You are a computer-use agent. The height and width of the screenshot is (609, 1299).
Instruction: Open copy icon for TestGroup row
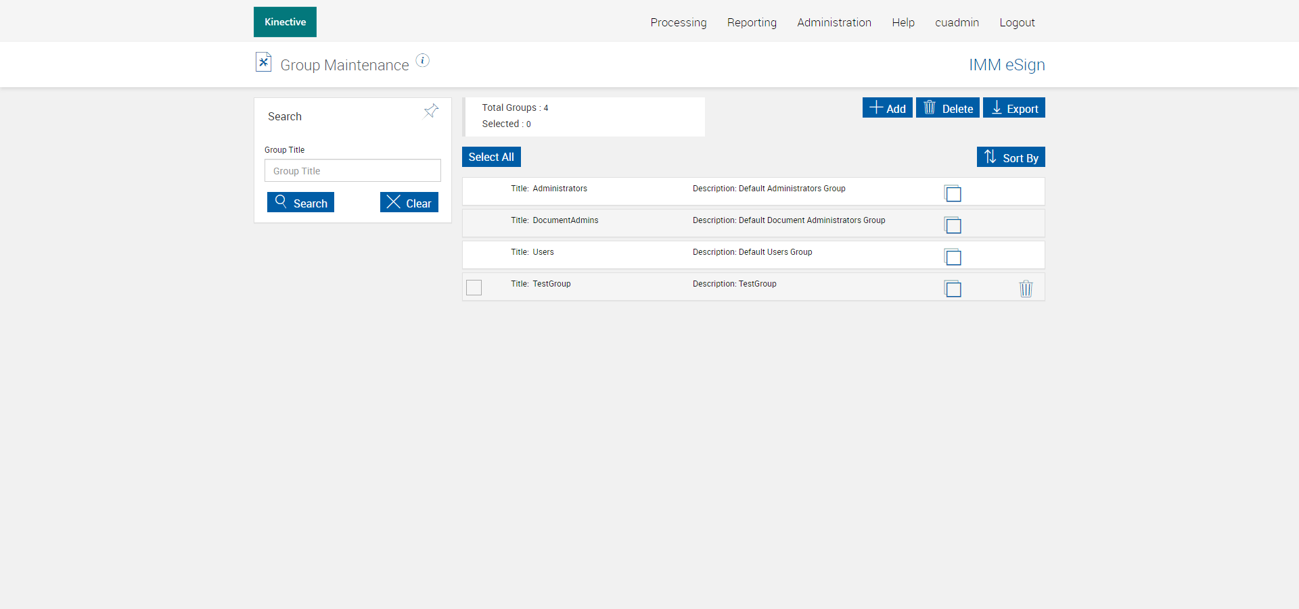click(x=953, y=289)
